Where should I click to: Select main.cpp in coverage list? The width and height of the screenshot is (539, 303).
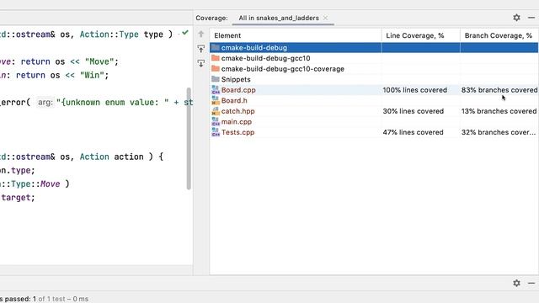tap(374, 122)
